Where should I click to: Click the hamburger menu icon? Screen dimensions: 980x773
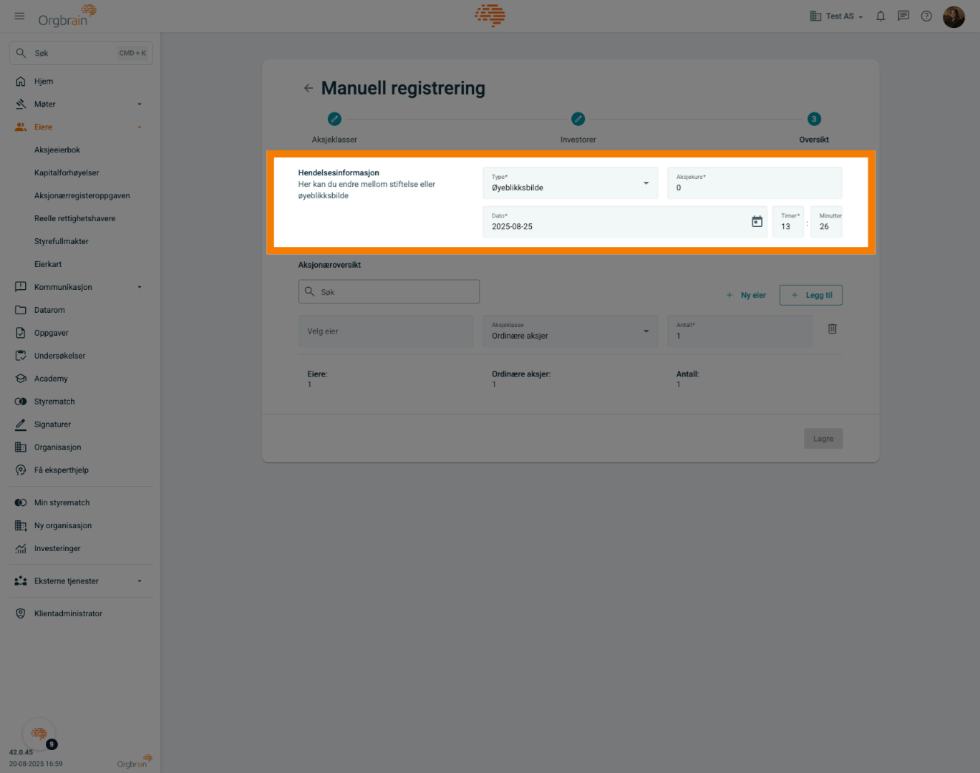tap(19, 16)
